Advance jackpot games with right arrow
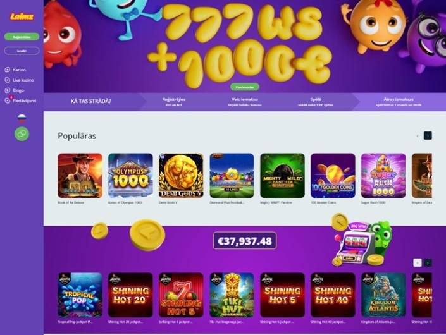Screen dimensions: 446x335 [x=428, y=263]
